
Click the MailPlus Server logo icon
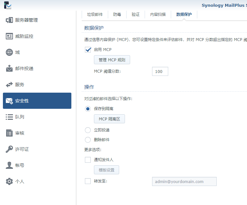pos(7,5)
